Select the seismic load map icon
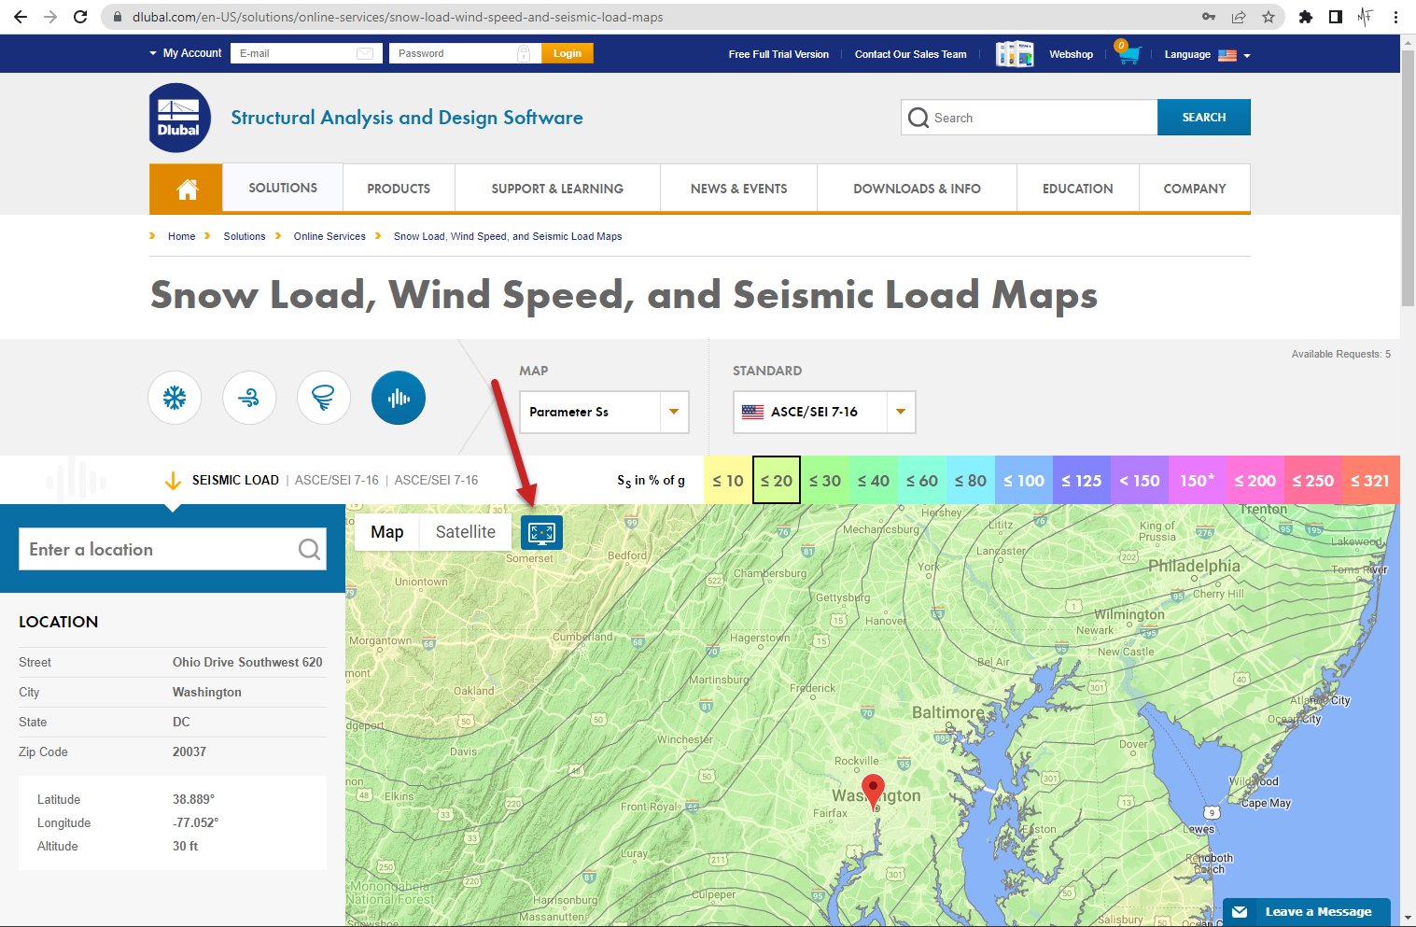 [398, 398]
